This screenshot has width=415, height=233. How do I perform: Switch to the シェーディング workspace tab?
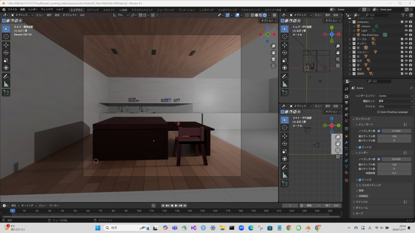click(166, 10)
